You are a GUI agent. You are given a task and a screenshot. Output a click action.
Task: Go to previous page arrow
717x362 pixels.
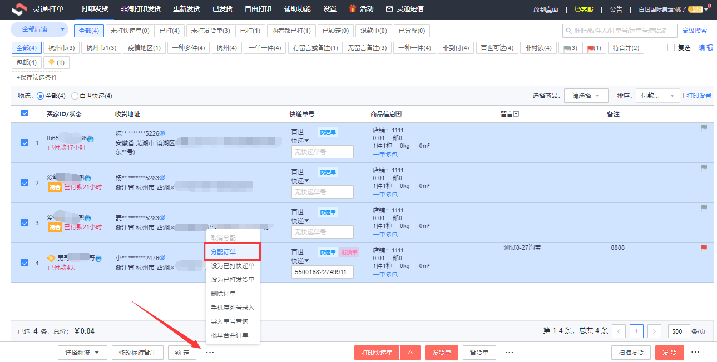pyautogui.click(x=619, y=331)
